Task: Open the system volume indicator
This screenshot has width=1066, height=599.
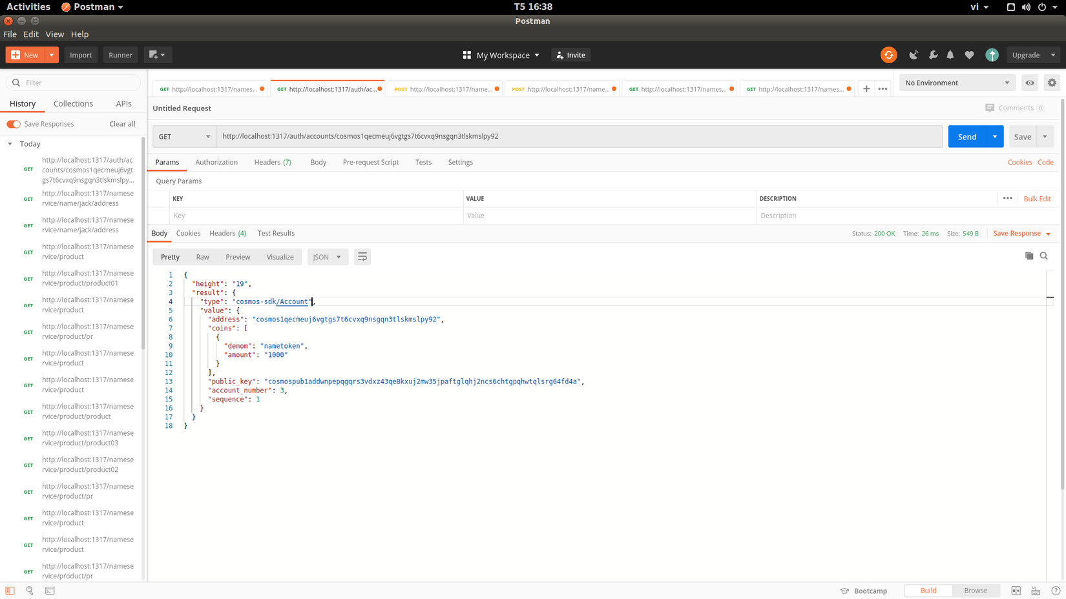Action: 1026,7
